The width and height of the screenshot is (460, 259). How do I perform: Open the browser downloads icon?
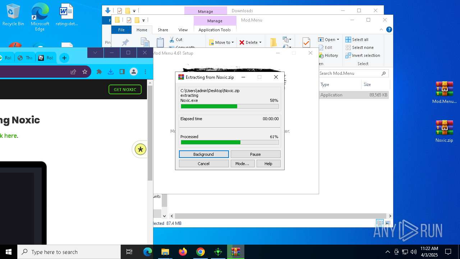pyautogui.click(x=111, y=72)
